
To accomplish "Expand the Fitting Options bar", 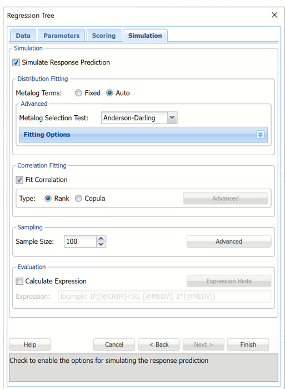I will point(143,135).
